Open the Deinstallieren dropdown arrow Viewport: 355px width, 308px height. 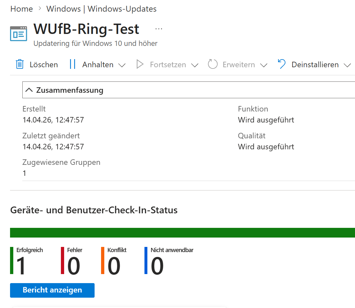point(347,65)
